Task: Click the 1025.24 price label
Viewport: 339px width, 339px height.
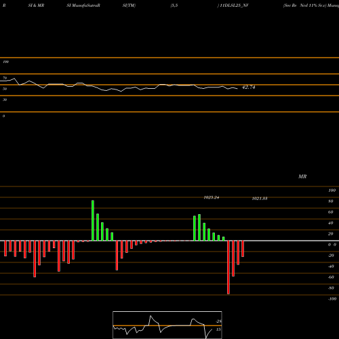Action: [x=212, y=197]
